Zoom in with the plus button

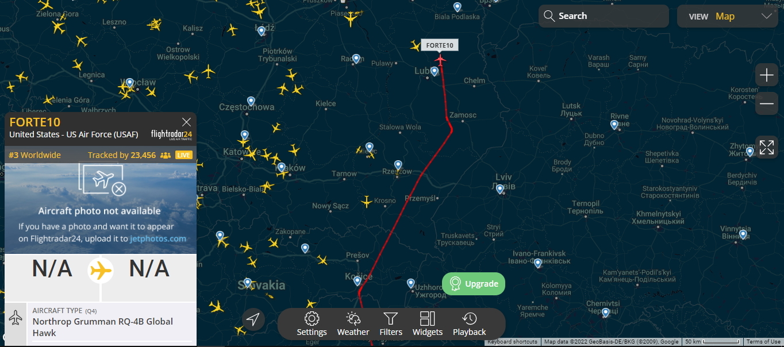[x=767, y=75]
